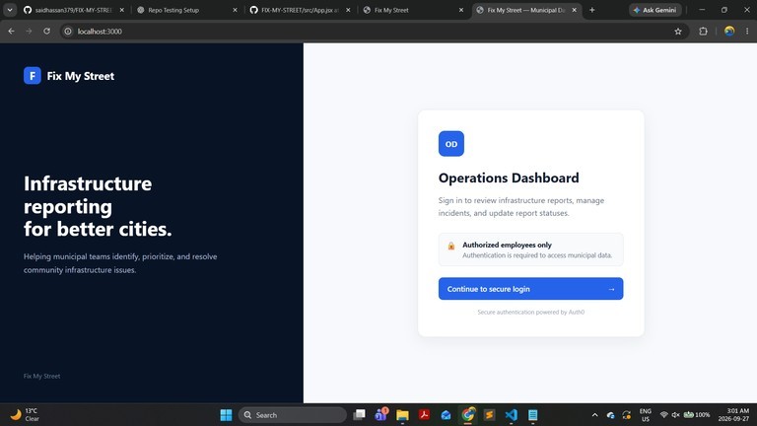Screen dimensions: 757x426
Task: Click the blue OD logo badge
Action: click(450, 143)
